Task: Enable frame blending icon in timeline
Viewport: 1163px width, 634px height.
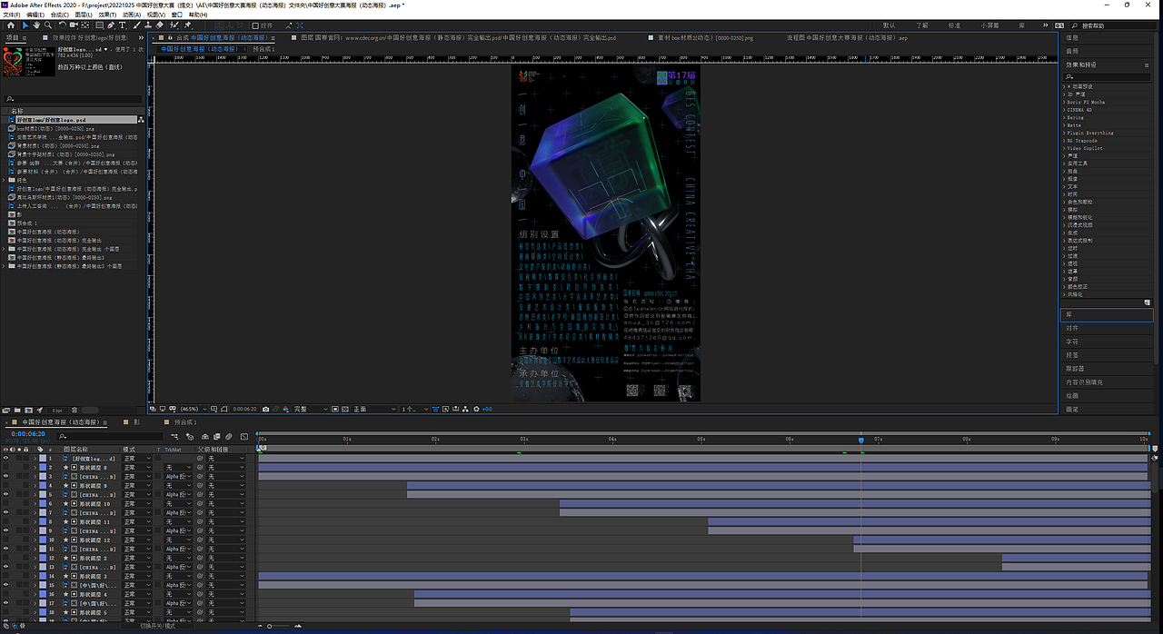Action: [x=216, y=436]
